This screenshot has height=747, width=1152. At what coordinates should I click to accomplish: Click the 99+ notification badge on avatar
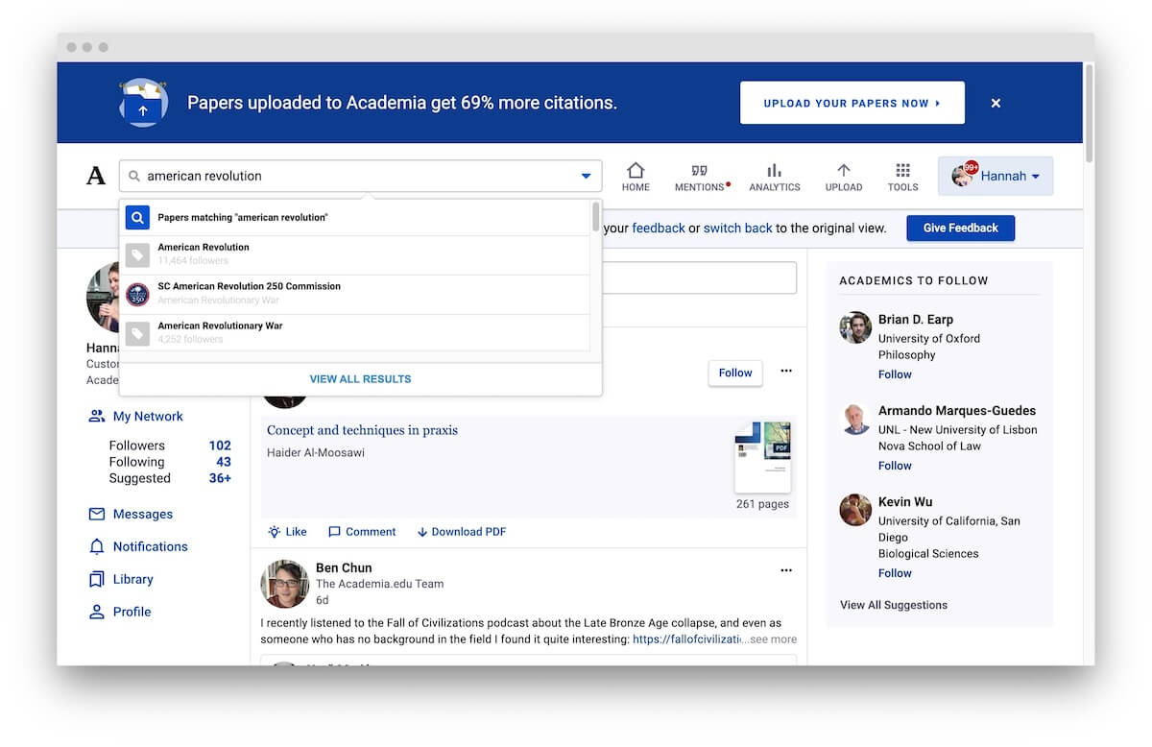[972, 167]
